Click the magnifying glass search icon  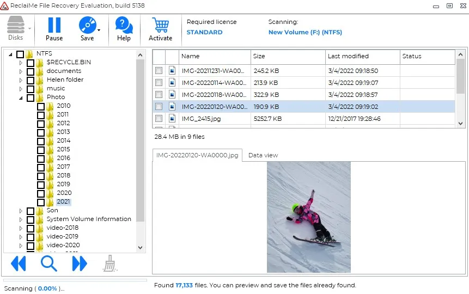(49, 264)
